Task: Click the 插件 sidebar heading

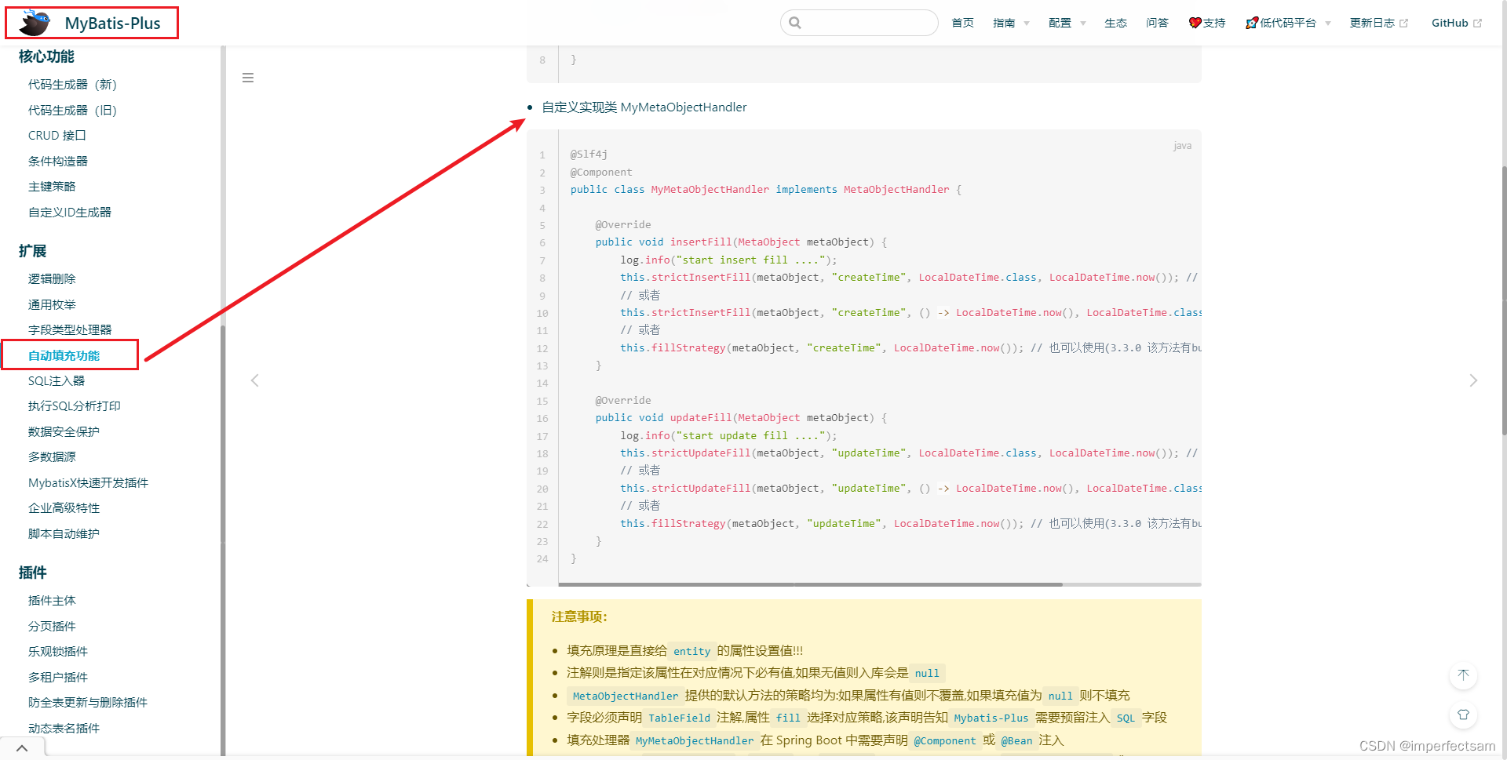Action: [33, 573]
